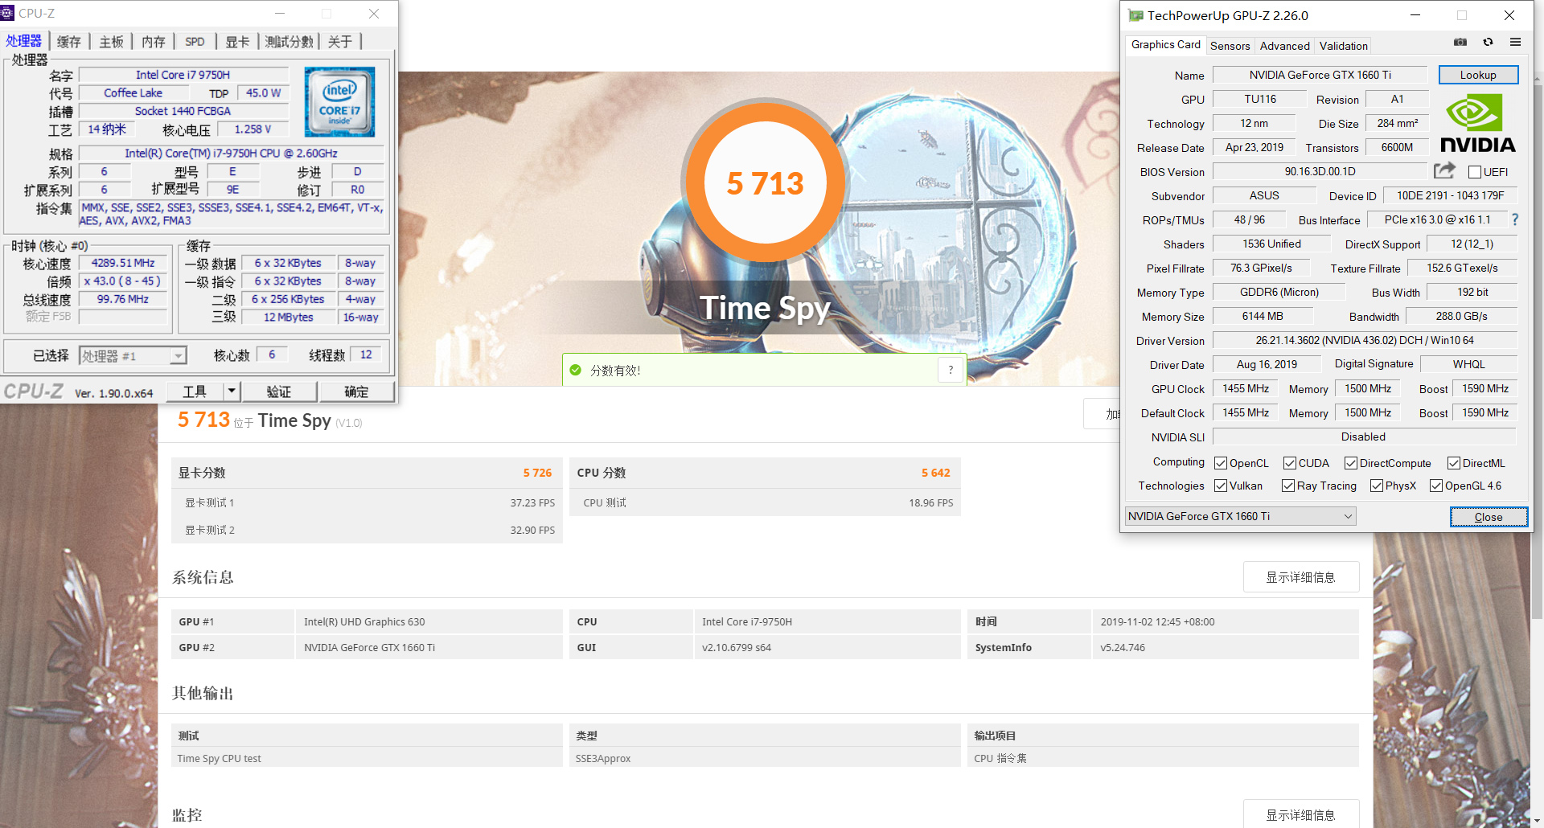1544x828 pixels.
Task: Open the 内存 tab in CPU-Z
Action: [x=153, y=42]
